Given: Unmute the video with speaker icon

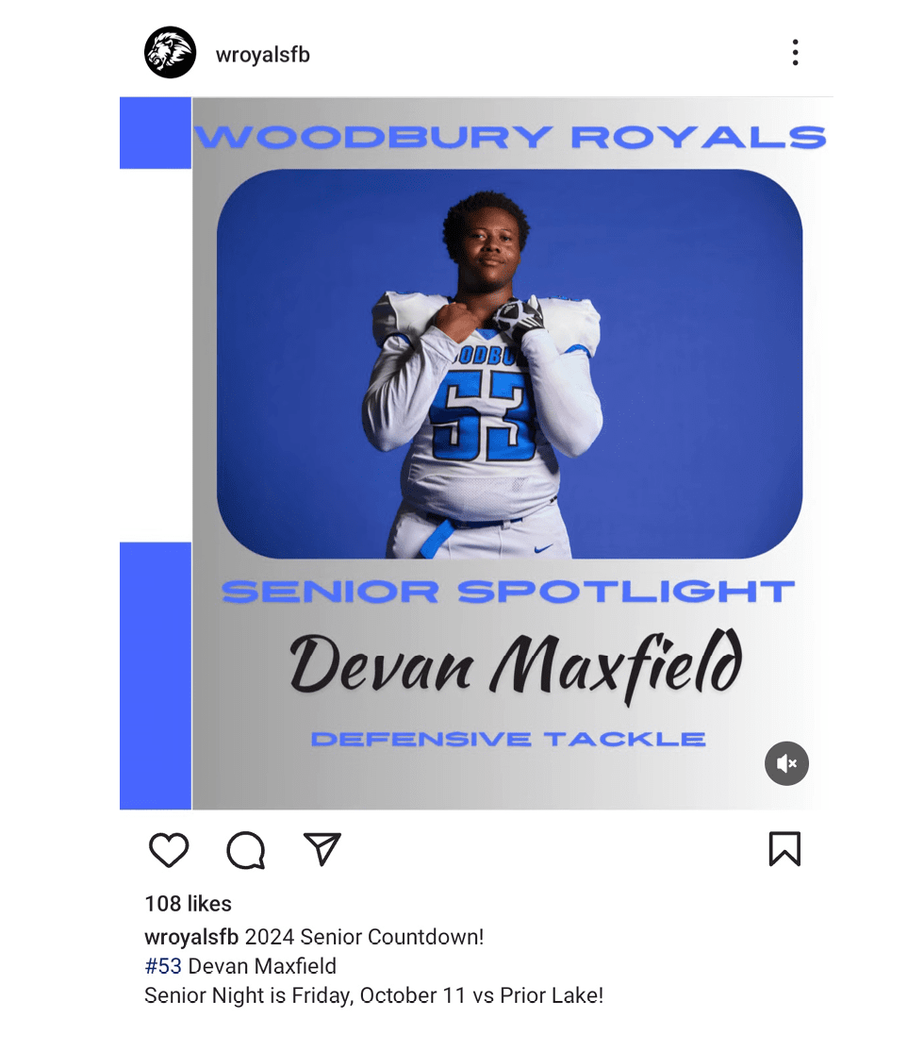Looking at the screenshot, I should coord(786,763).
